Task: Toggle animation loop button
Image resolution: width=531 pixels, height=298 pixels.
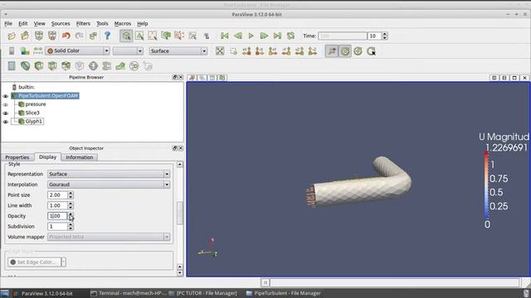Action: pos(290,36)
